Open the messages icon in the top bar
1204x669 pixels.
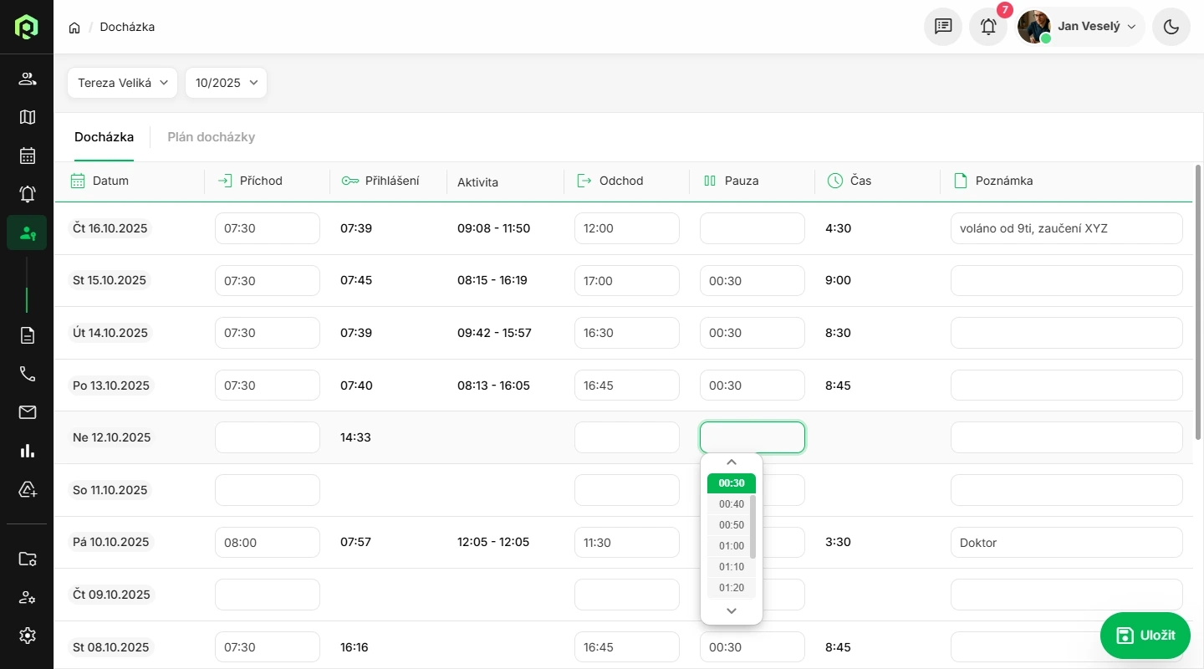pos(942,26)
